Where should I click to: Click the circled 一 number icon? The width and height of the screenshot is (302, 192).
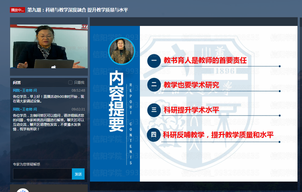tap(154, 61)
